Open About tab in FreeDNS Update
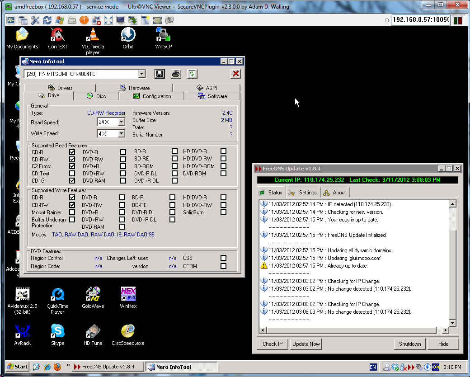 point(334,193)
